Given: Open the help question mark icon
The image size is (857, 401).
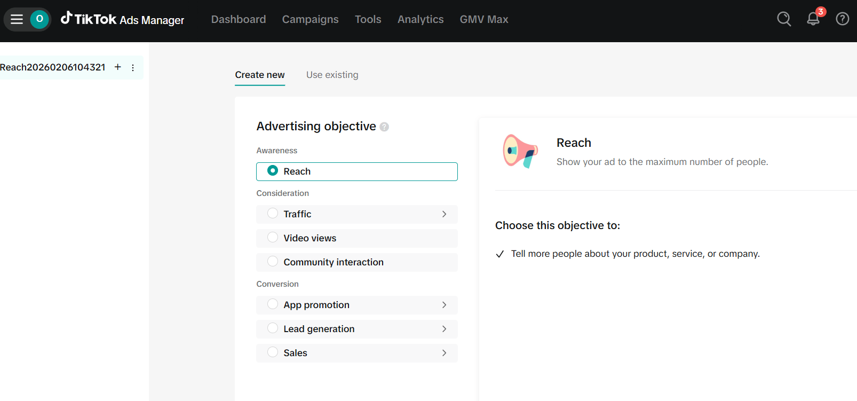Looking at the screenshot, I should pyautogui.click(x=842, y=19).
